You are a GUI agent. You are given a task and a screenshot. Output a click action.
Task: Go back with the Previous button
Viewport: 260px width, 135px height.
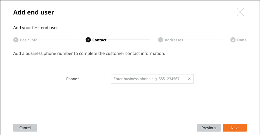click(x=209, y=128)
